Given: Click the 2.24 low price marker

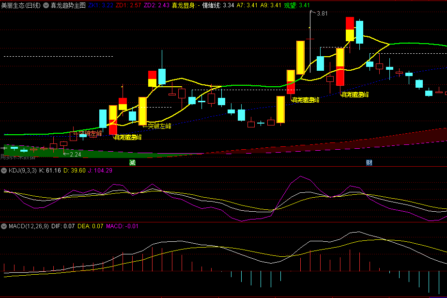Looking at the screenshot, I should click(75, 155).
